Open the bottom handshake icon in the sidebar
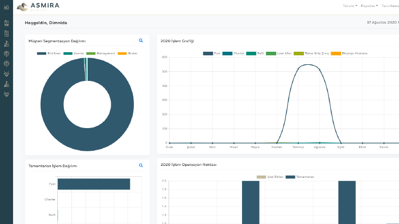This screenshot has width=399, height=224. (7, 94)
